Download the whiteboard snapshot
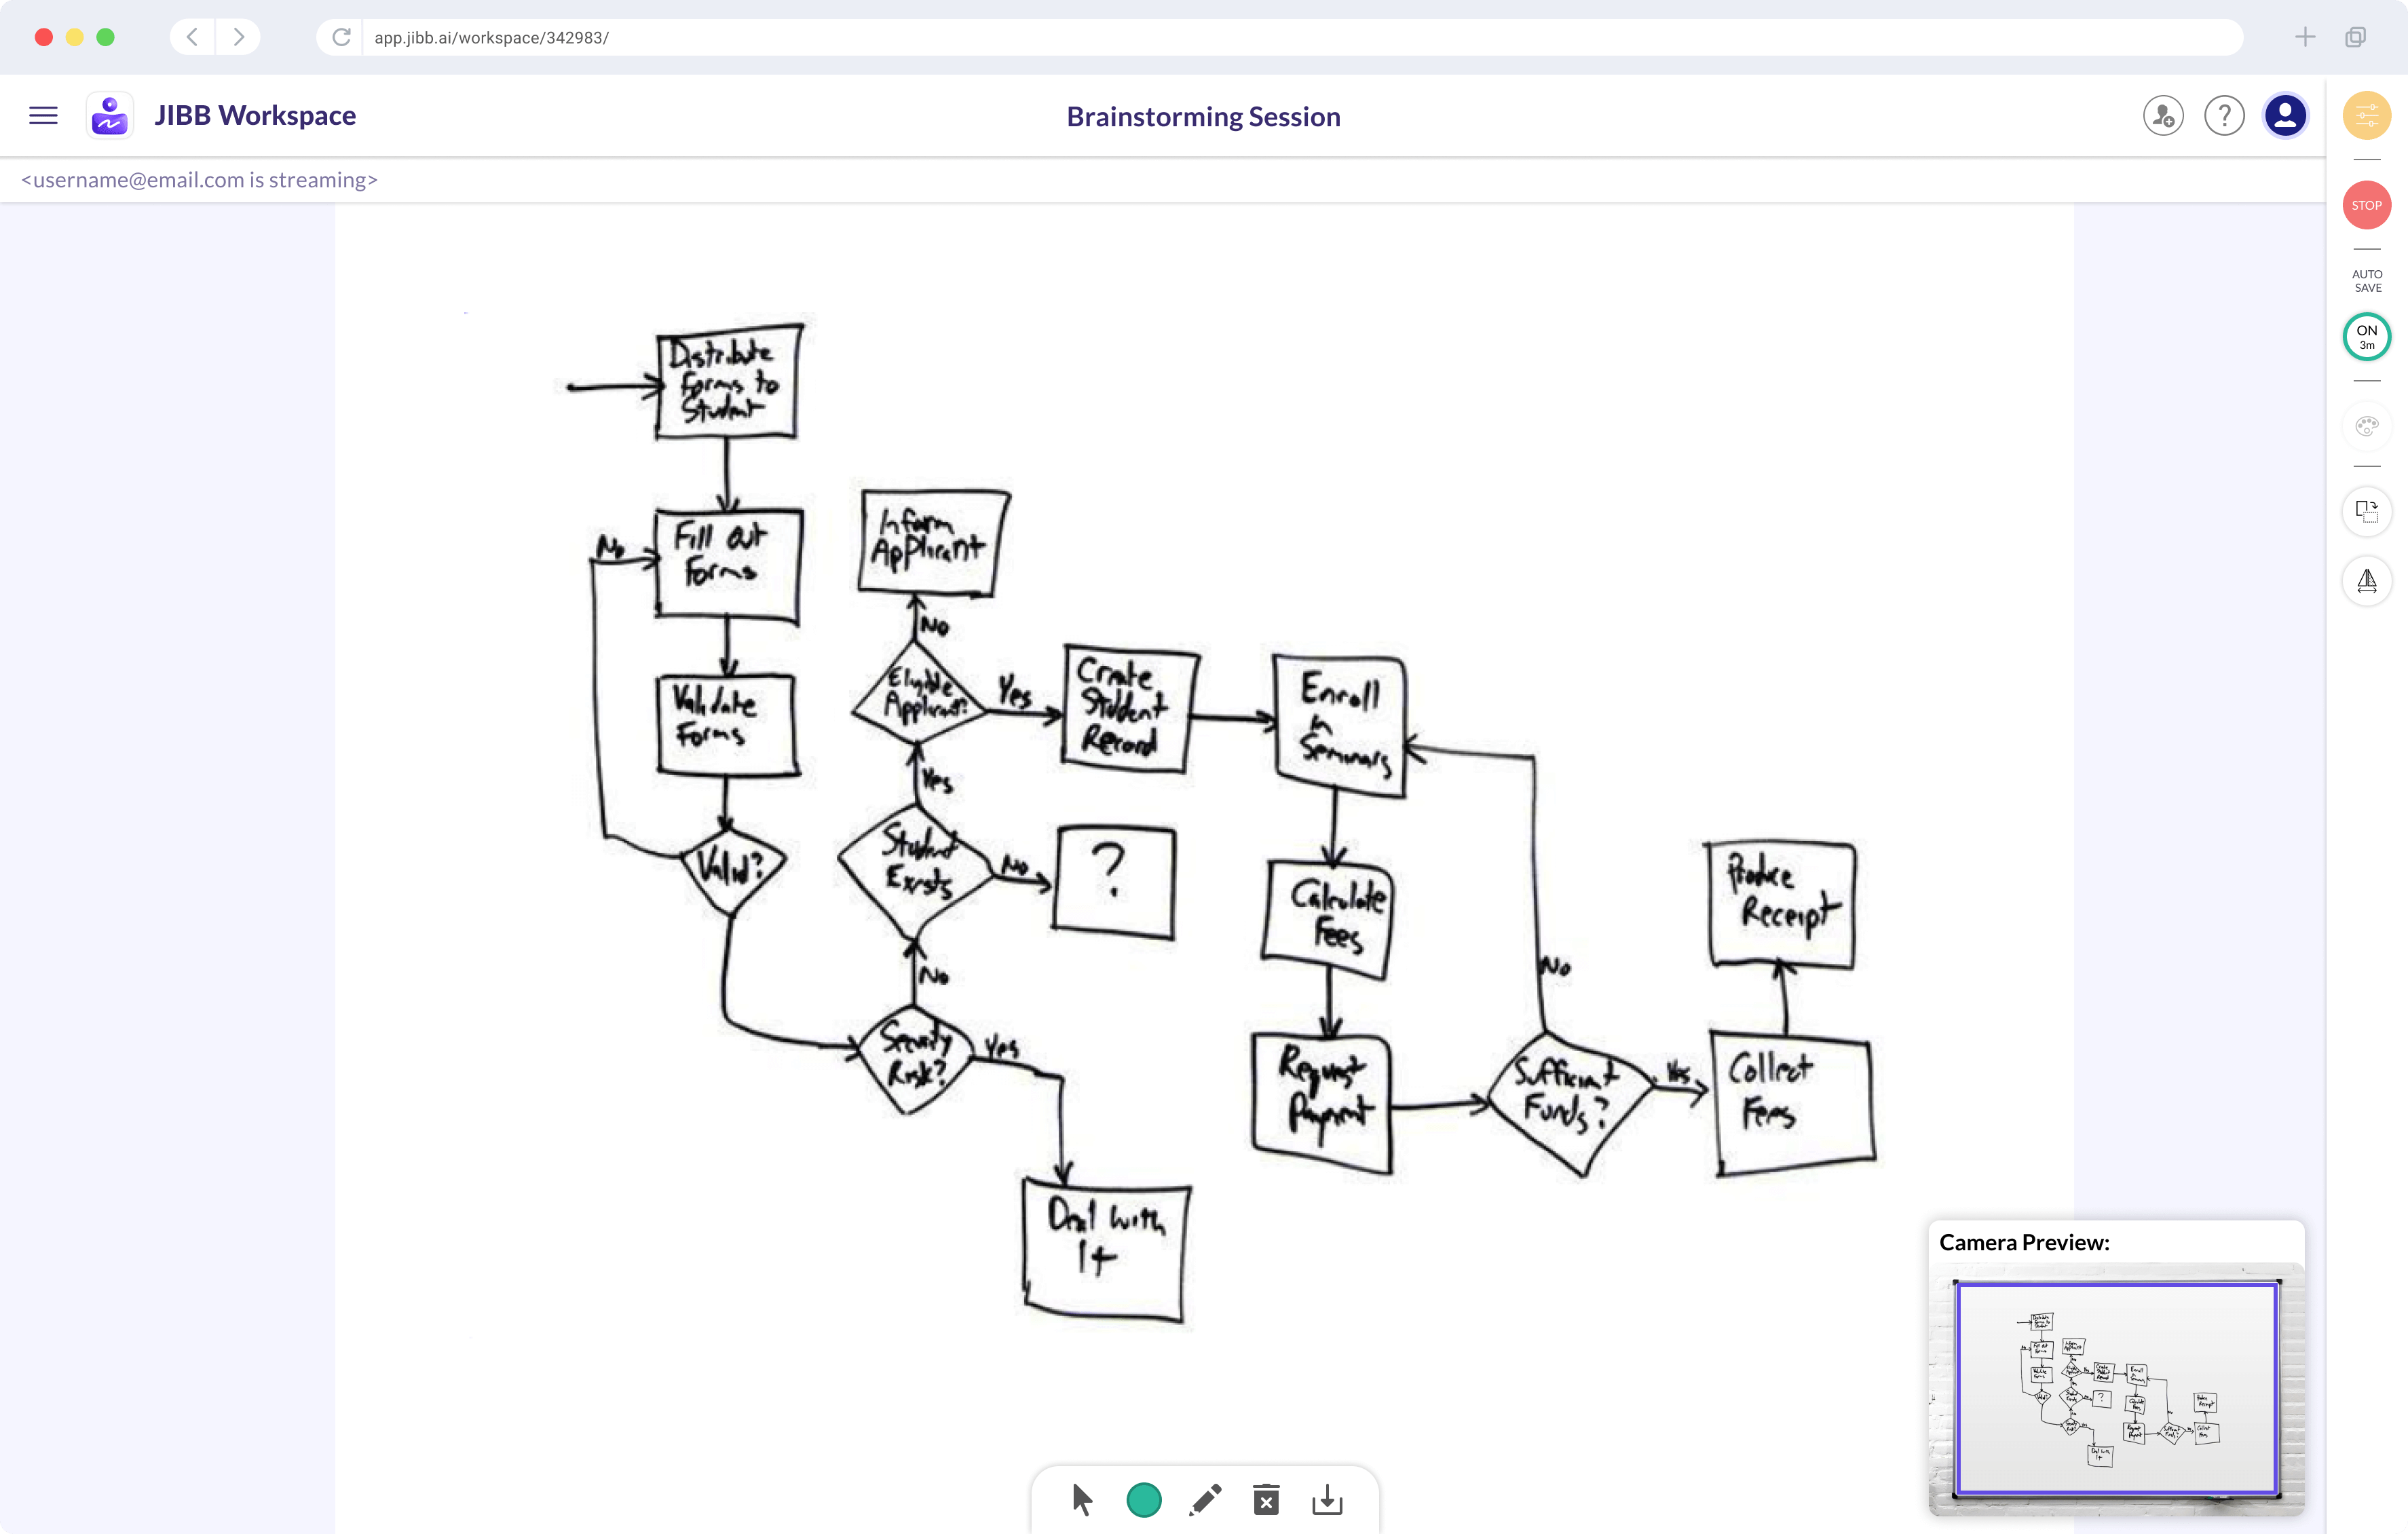Screen dimensions: 2408x1534 [1327, 1500]
